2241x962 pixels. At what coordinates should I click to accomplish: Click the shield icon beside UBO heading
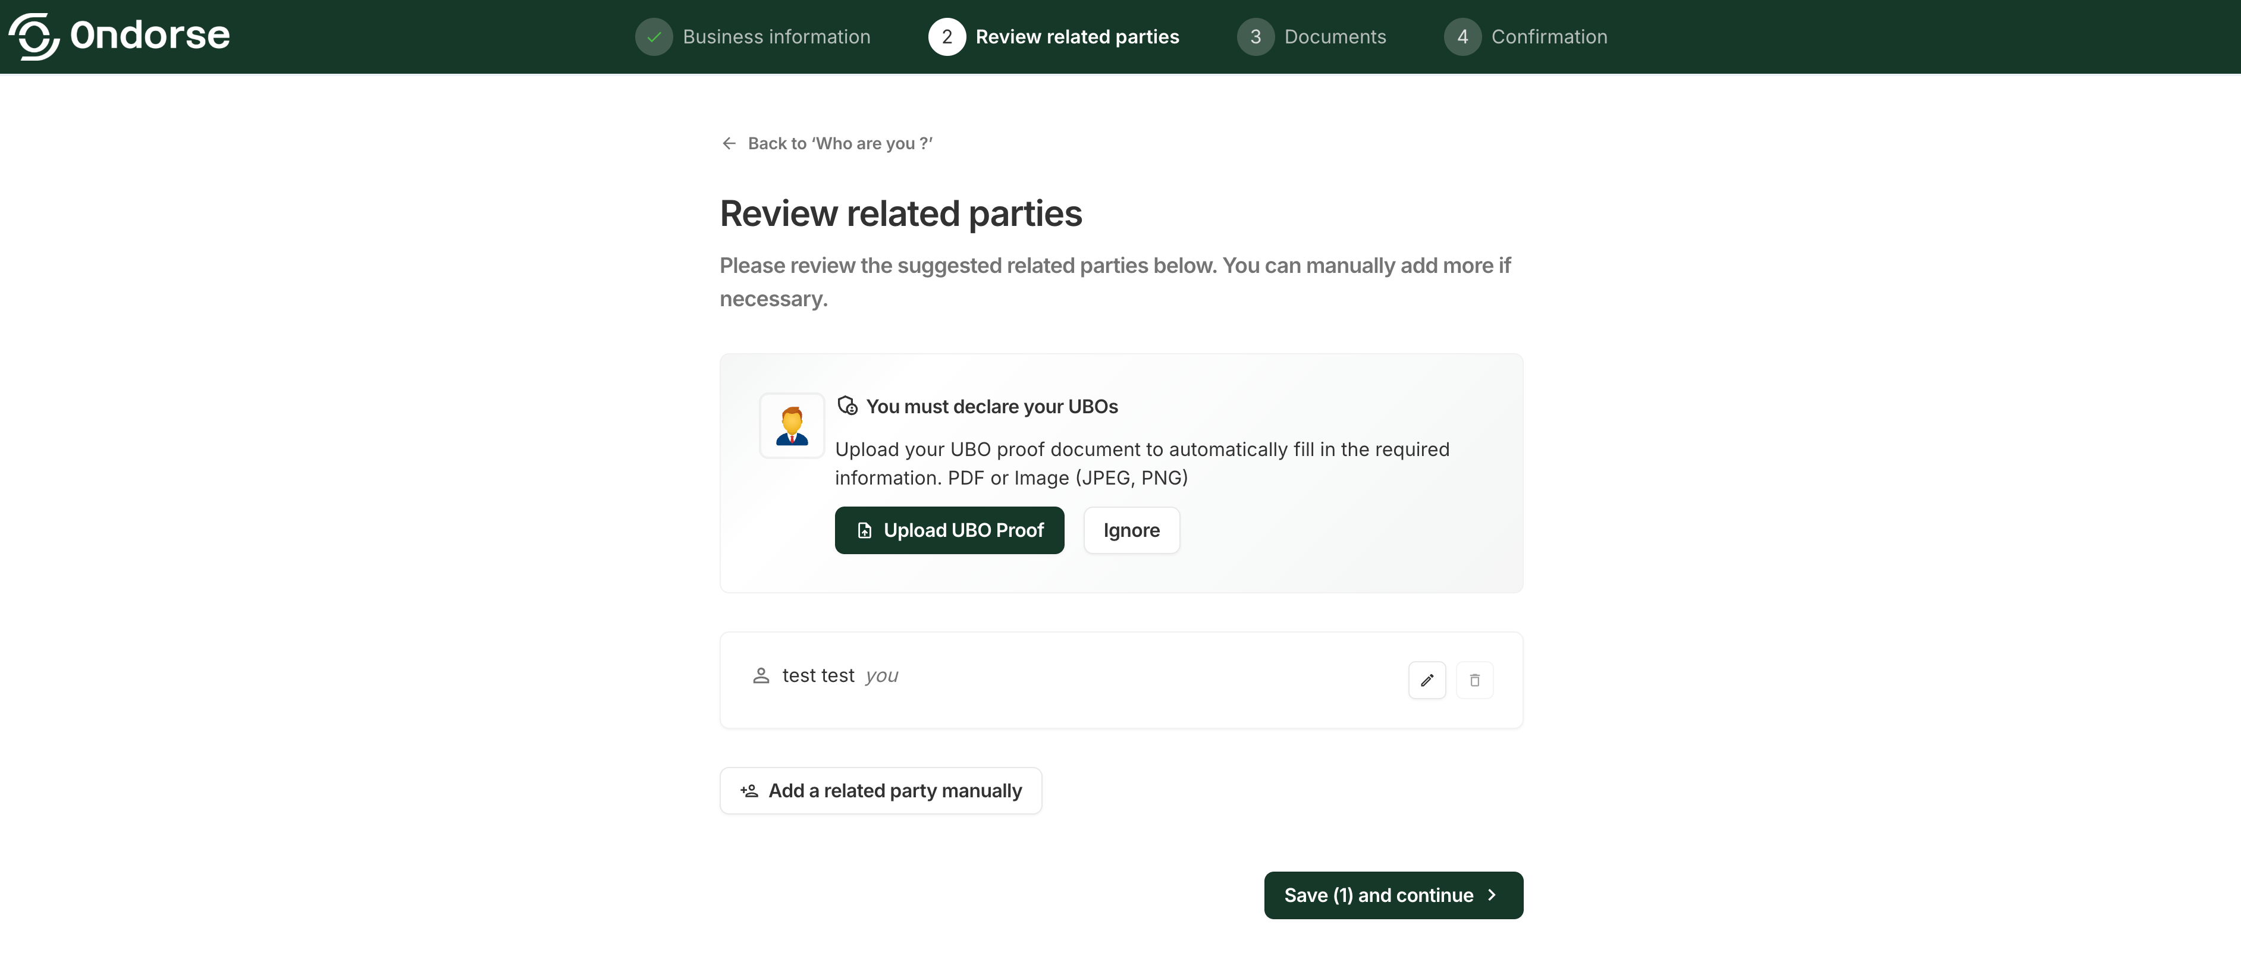846,406
